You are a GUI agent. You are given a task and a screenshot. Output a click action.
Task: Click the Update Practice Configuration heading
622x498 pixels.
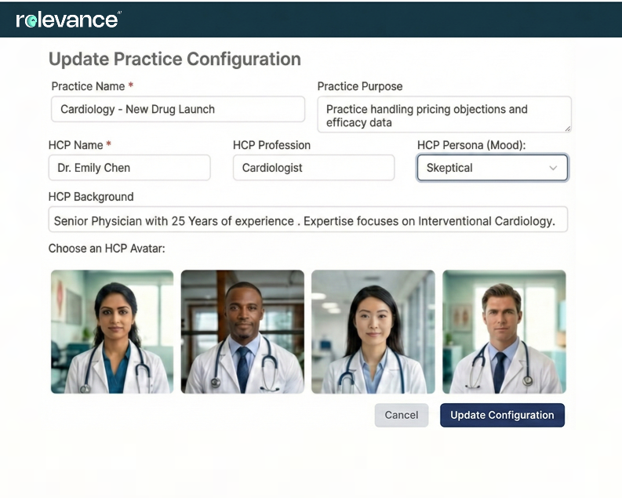pos(174,60)
